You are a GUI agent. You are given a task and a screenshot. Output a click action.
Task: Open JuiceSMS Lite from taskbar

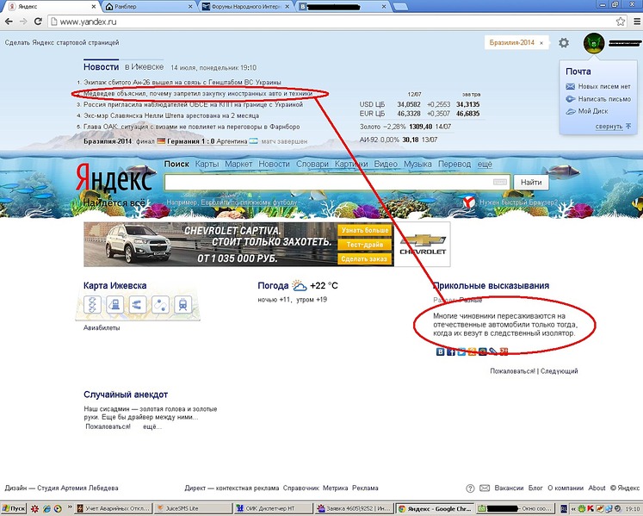coord(193,508)
